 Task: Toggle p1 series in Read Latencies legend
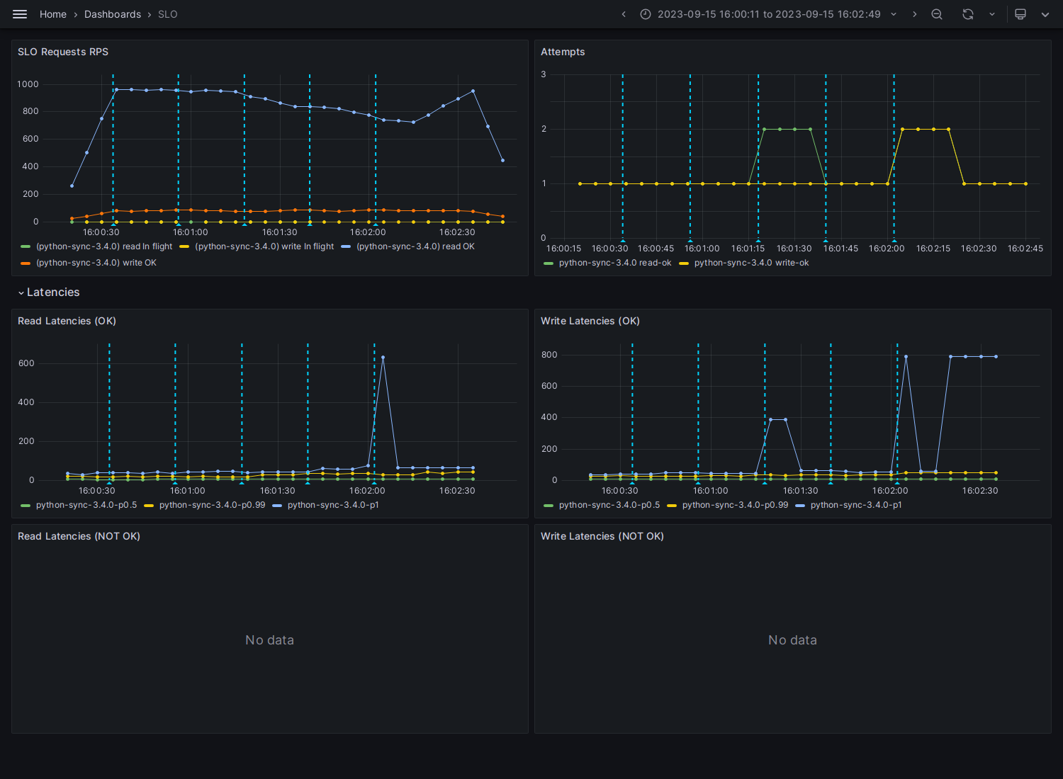coord(333,505)
